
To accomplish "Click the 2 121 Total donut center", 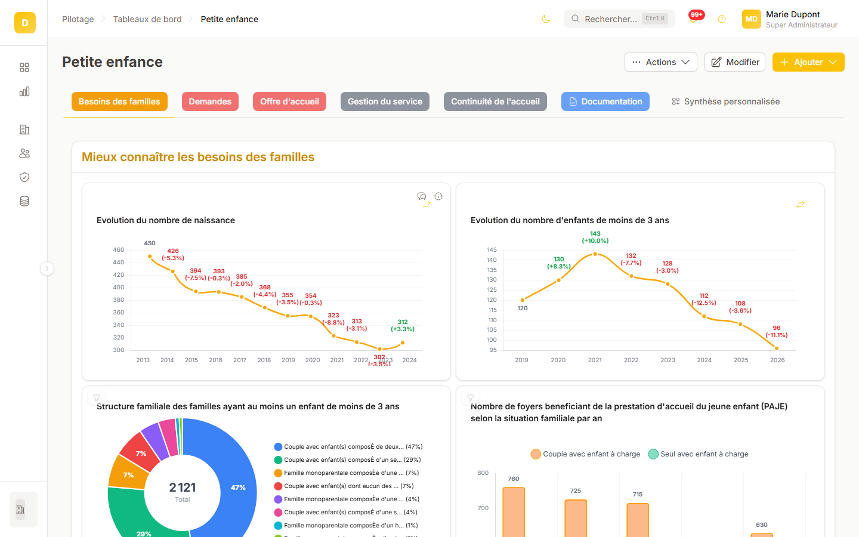I will 183,492.
